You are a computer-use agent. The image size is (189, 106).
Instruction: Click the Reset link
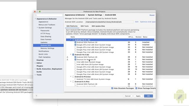click(152, 15)
